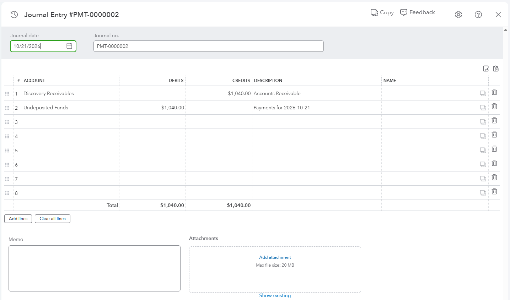Click the Accounts Receivable description cell
The height and width of the screenshot is (300, 510).
[x=317, y=93]
